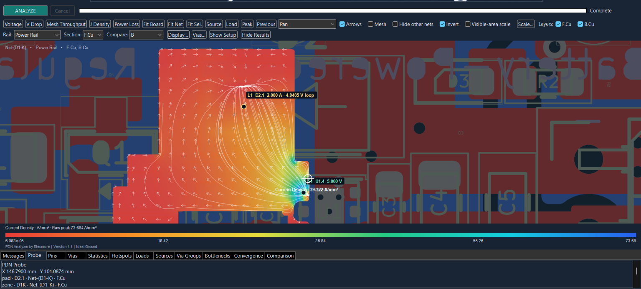
Task: Click the Cancel button
Action: (63, 11)
